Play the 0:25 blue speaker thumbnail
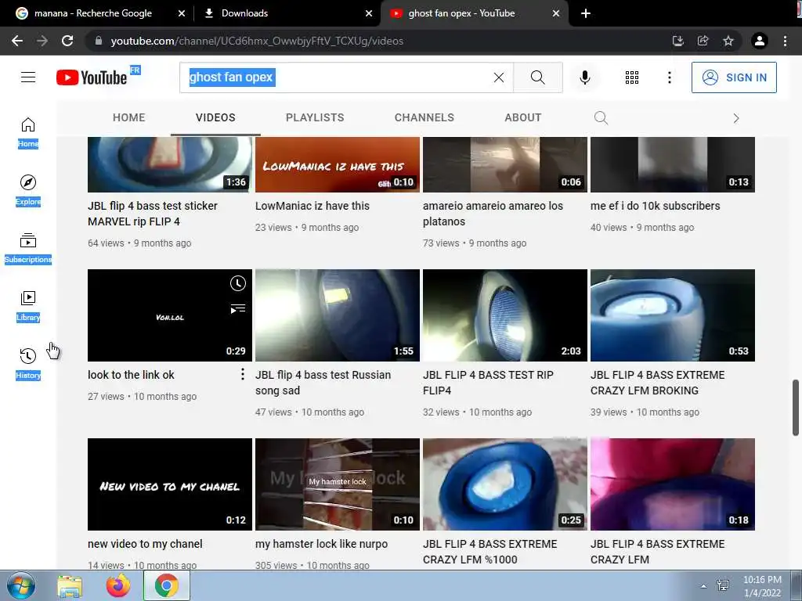The height and width of the screenshot is (601, 802). (x=505, y=484)
